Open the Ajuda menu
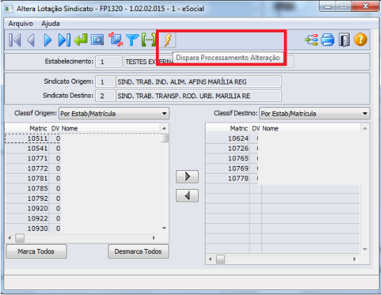Image resolution: width=381 pixels, height=295 pixels. (x=50, y=24)
